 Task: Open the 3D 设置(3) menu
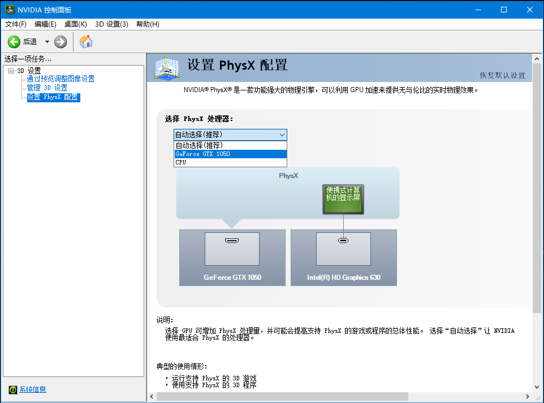click(x=112, y=24)
